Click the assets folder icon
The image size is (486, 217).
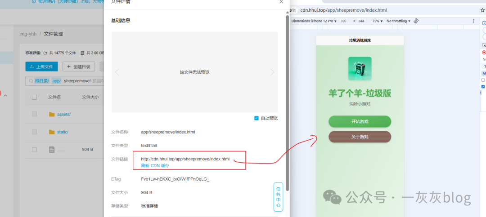tap(52, 114)
